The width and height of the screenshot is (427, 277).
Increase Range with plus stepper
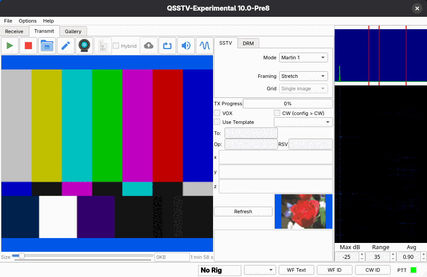[393, 254]
